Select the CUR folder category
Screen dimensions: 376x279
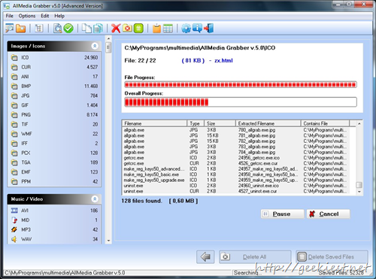(x=54, y=67)
